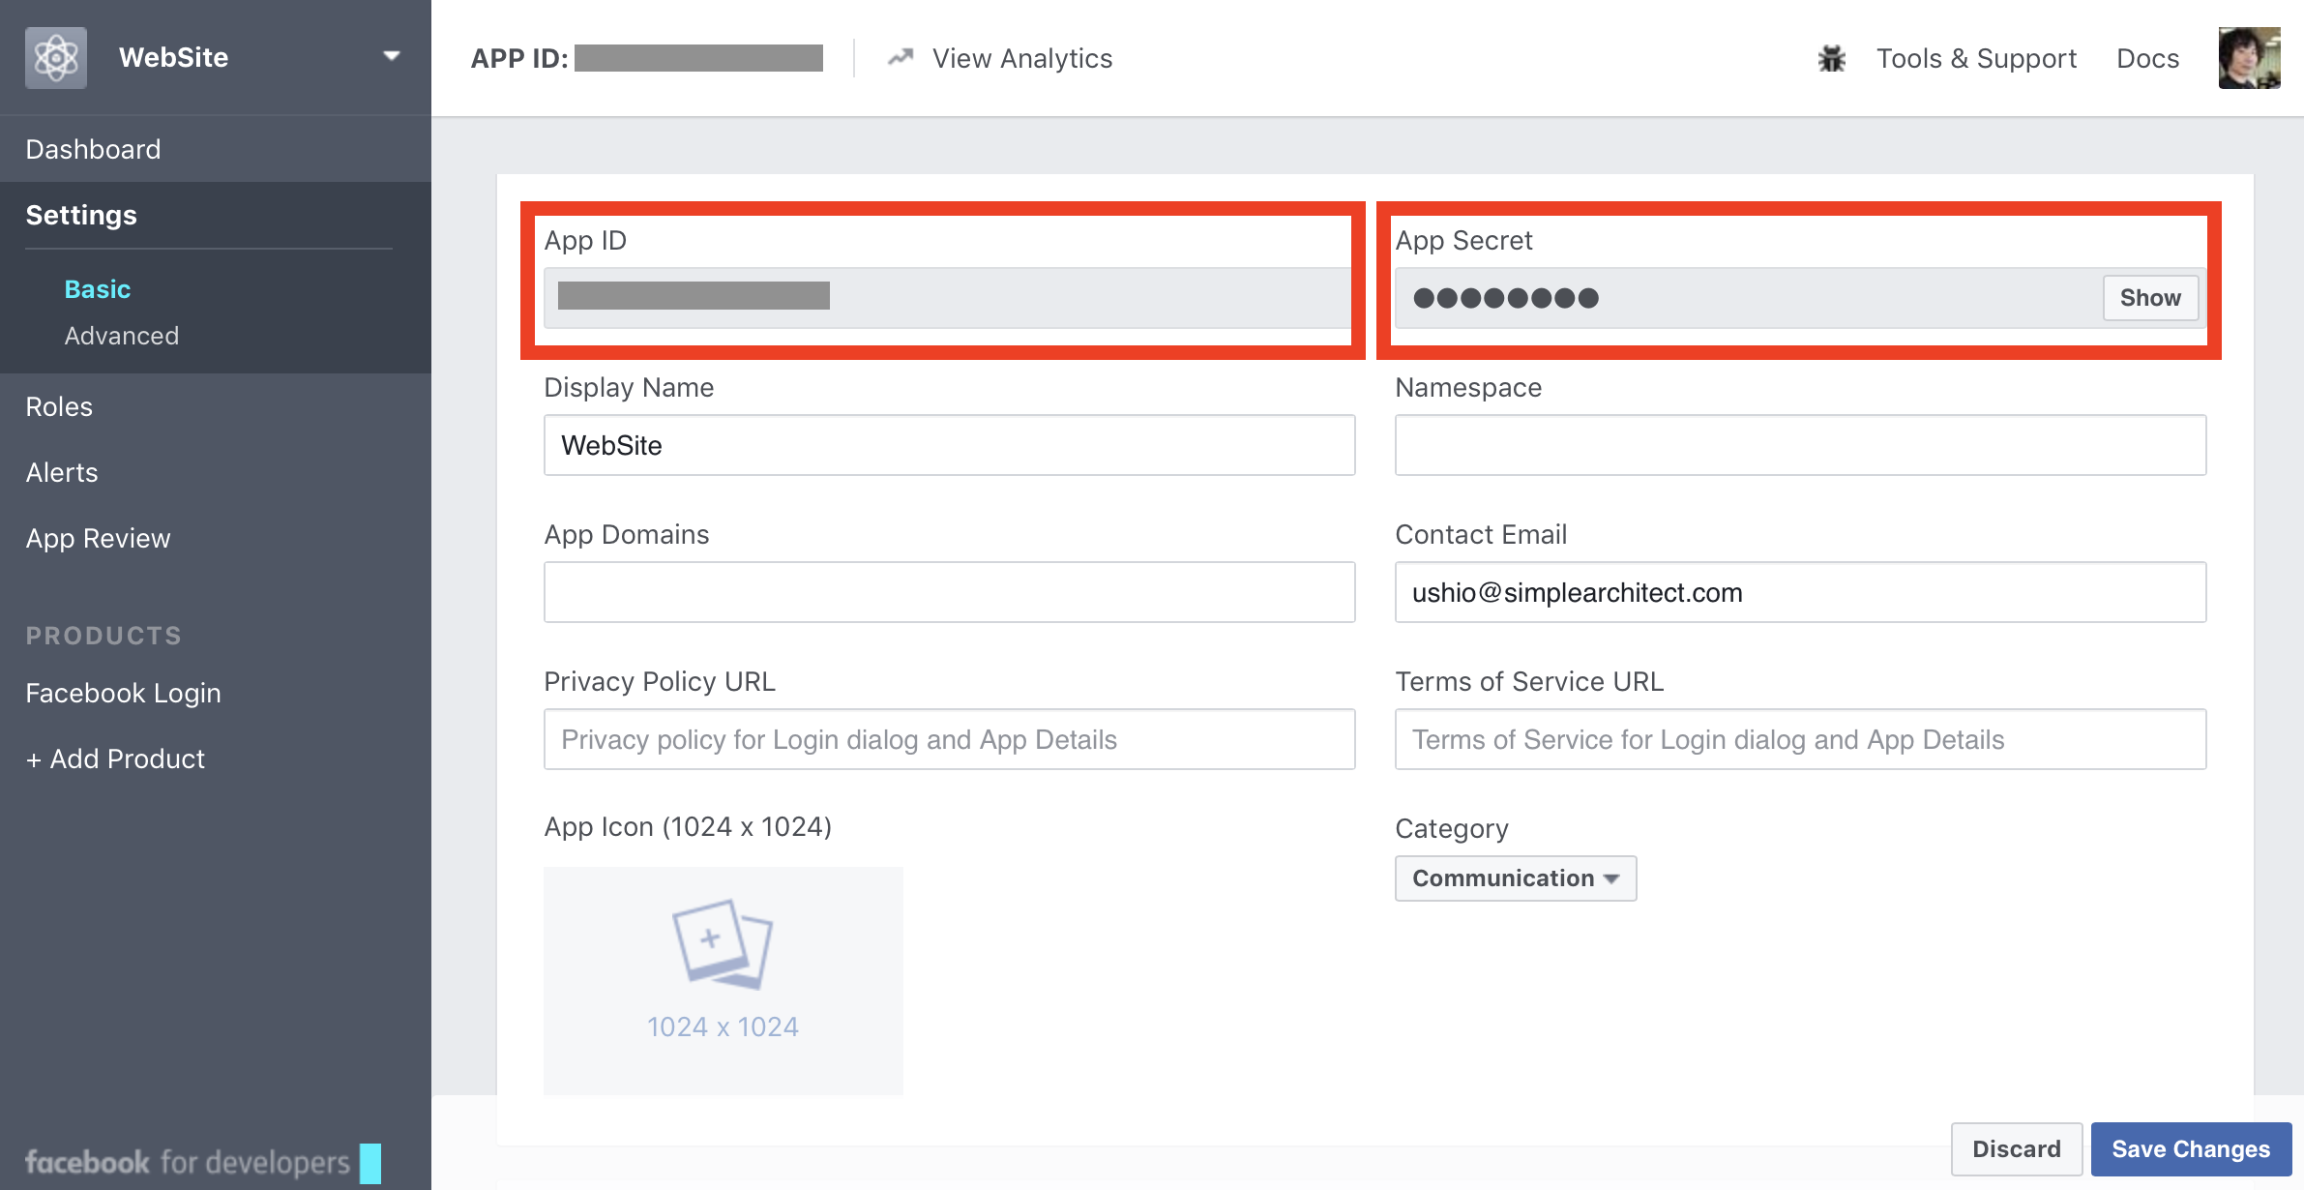
Task: Click the WebSite app atom icon
Action: tap(56, 57)
